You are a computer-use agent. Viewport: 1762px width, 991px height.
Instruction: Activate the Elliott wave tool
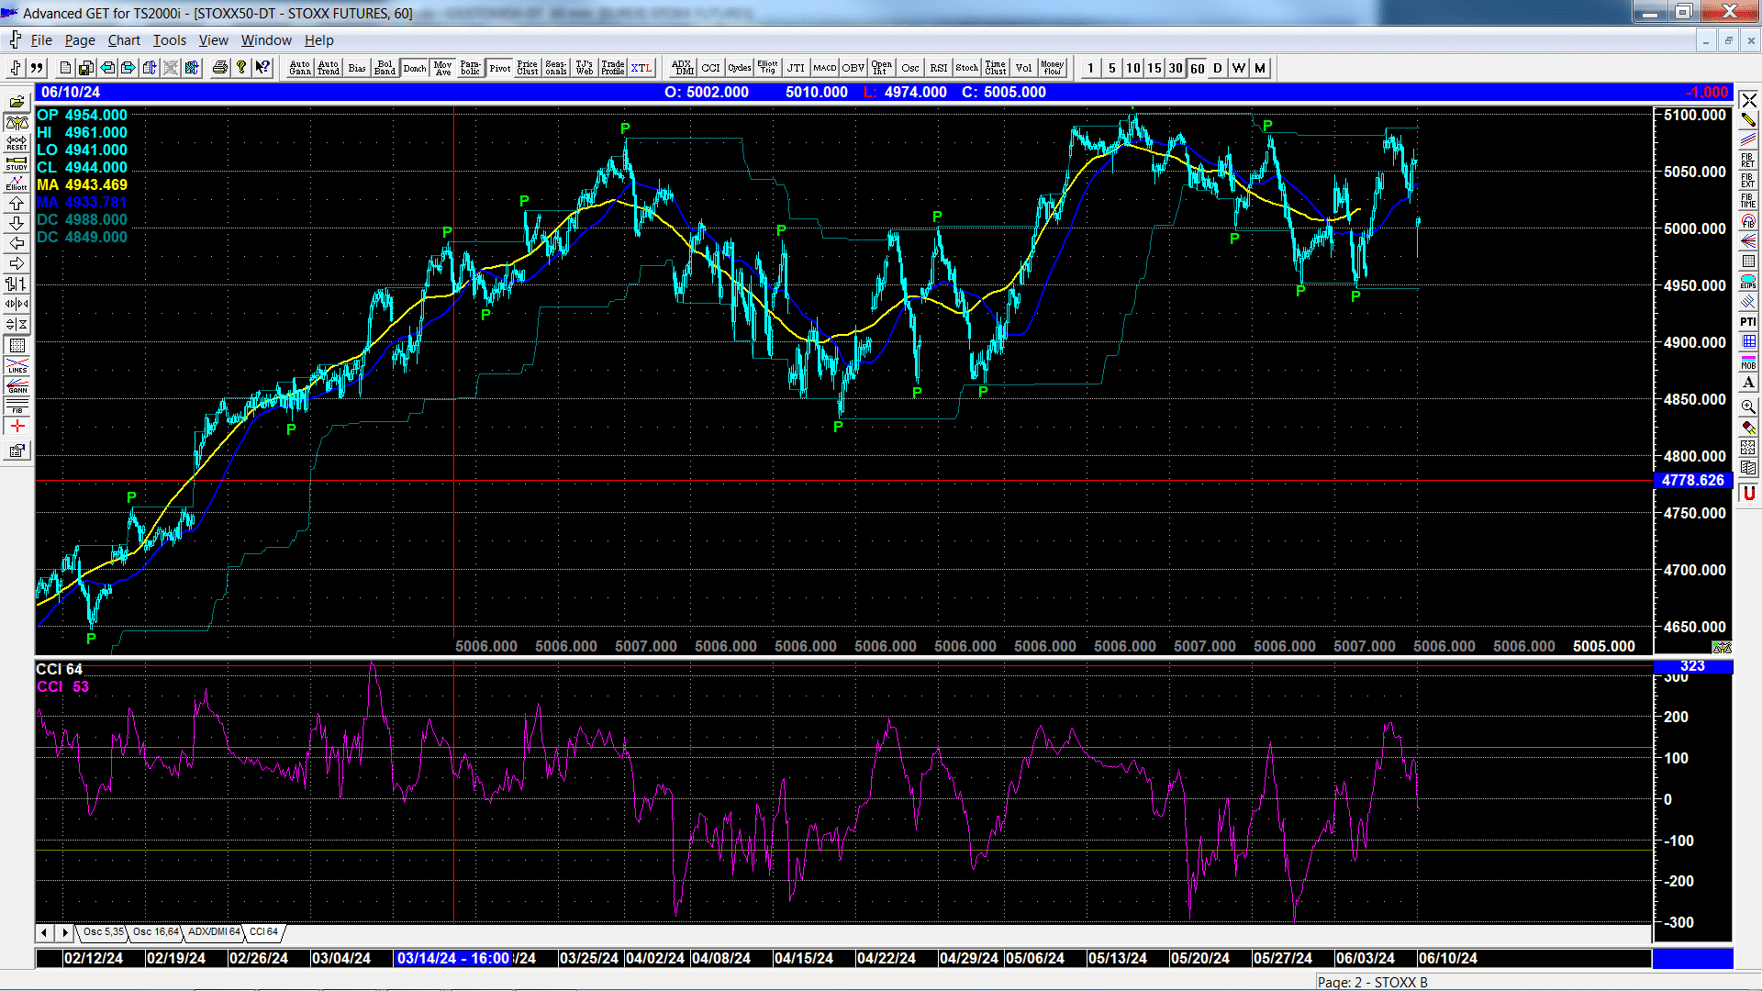(17, 183)
